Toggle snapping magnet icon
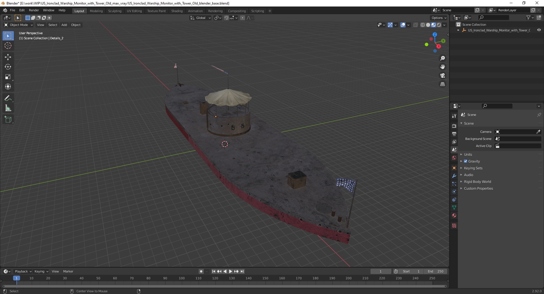The image size is (544, 294). [x=226, y=18]
